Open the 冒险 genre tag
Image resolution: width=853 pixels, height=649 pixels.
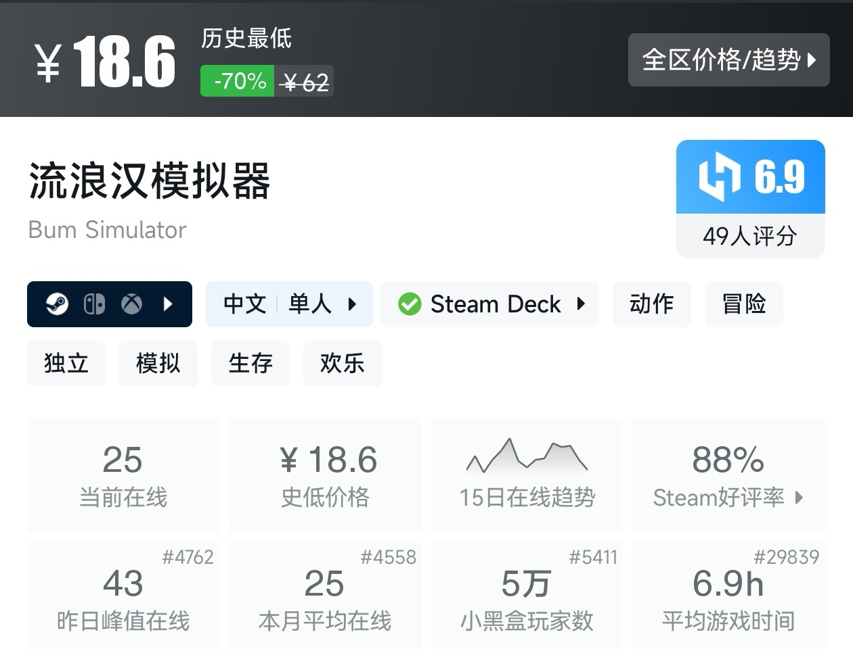pos(744,304)
